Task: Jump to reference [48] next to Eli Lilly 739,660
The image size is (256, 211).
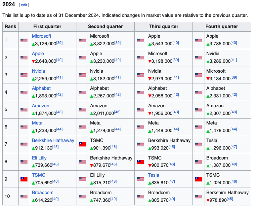Action: (x=56, y=164)
